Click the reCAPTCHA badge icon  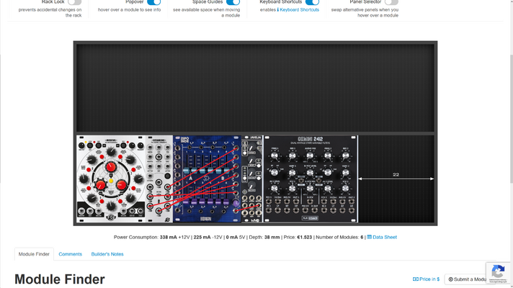click(498, 272)
